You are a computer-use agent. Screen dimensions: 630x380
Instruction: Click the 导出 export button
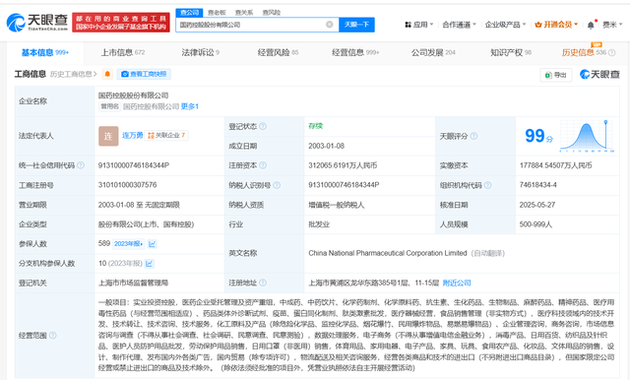555,75
